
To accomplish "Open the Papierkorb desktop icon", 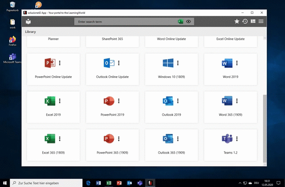I will 12,7.
